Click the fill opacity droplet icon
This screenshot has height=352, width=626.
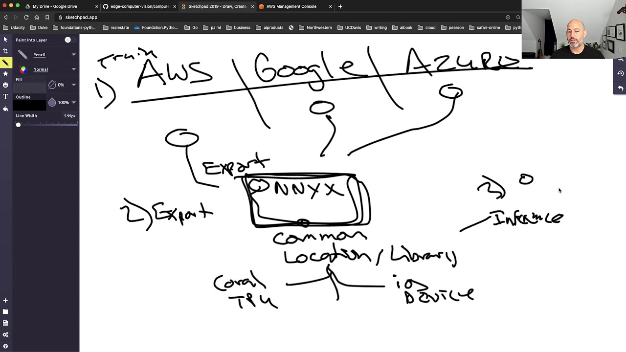(52, 85)
